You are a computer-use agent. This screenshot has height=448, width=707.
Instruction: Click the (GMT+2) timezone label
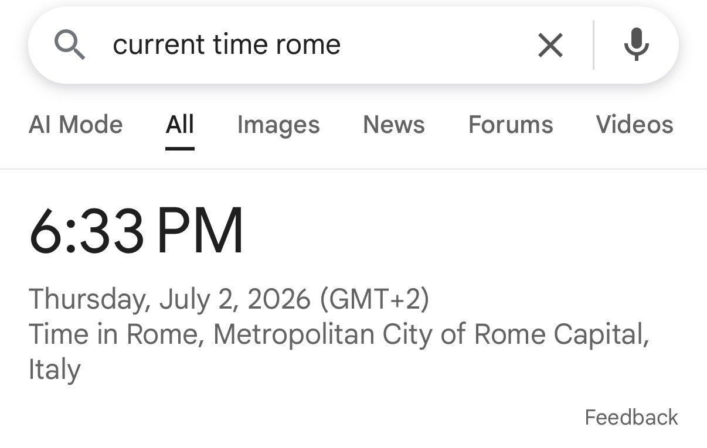click(x=375, y=299)
